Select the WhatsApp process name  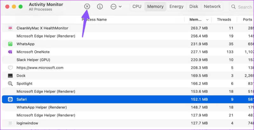click(x=25, y=44)
